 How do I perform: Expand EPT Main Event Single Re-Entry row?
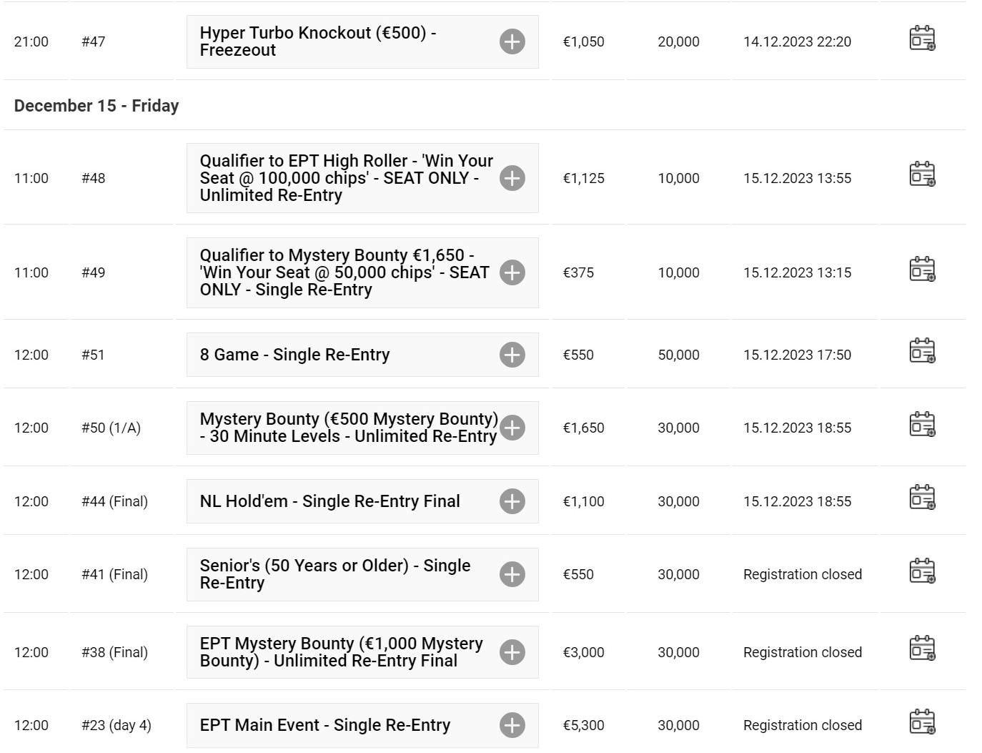(512, 725)
